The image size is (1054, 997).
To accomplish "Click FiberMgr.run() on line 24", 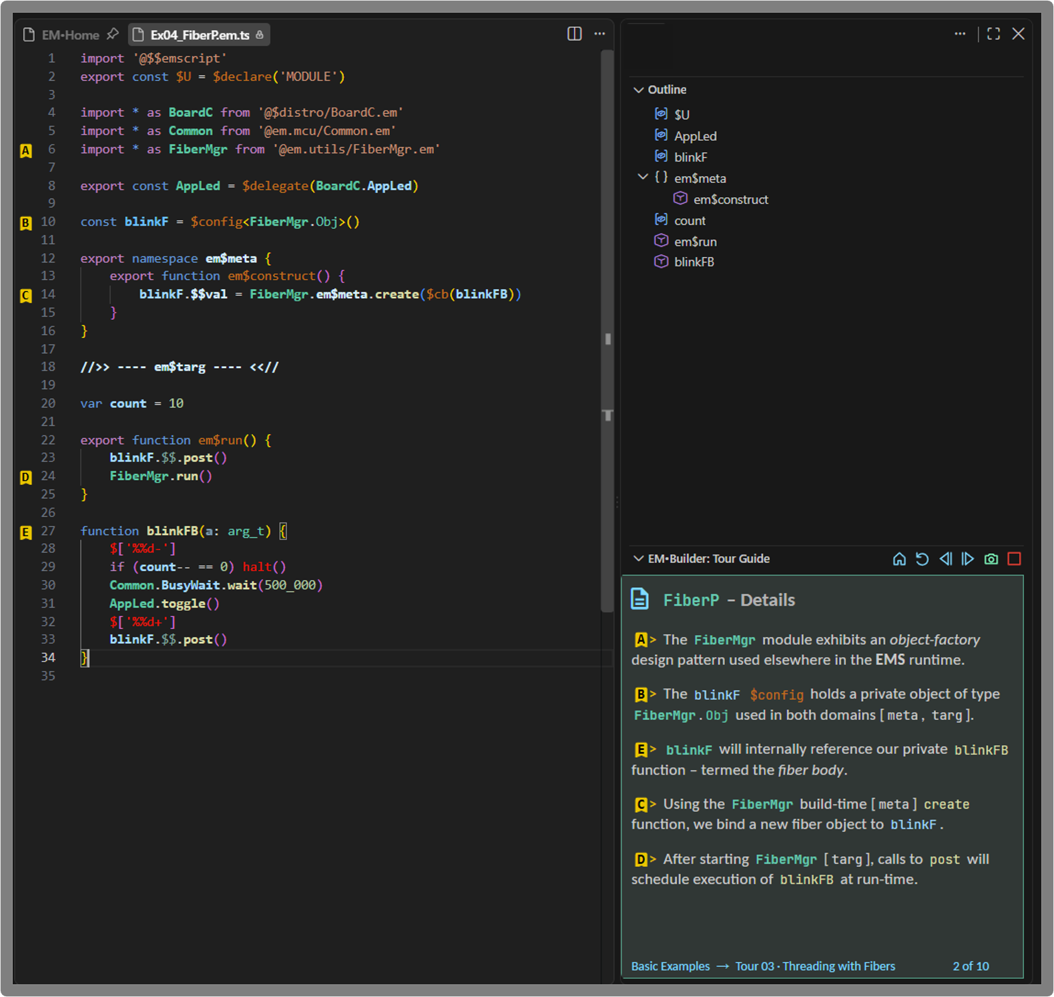I will [x=161, y=476].
